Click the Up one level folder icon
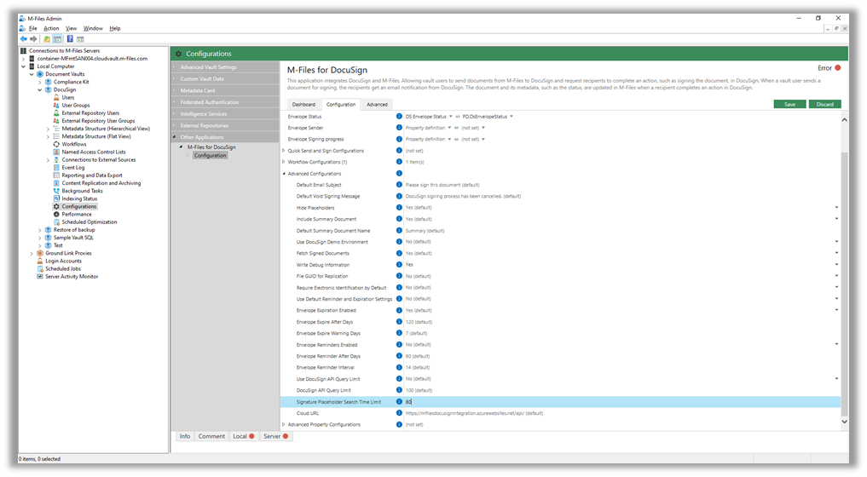The height and width of the screenshot is (477, 867). tap(47, 38)
